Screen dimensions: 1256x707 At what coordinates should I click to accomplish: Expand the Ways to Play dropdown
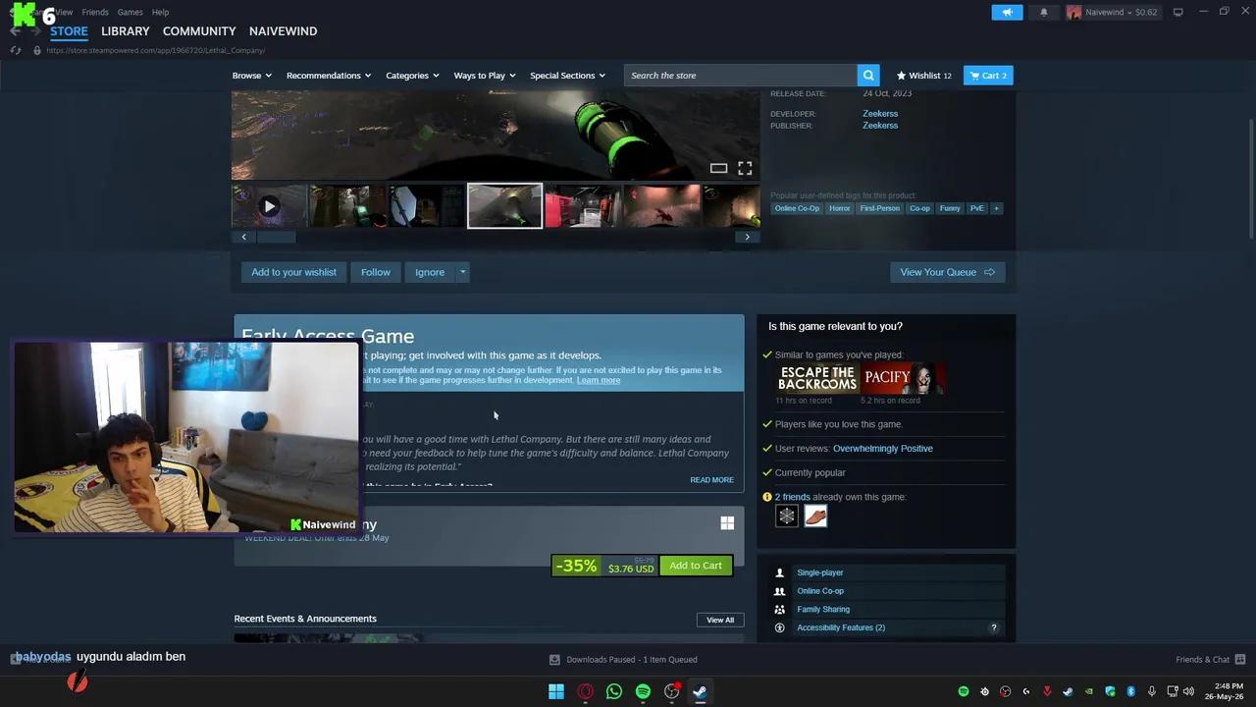[x=485, y=76]
